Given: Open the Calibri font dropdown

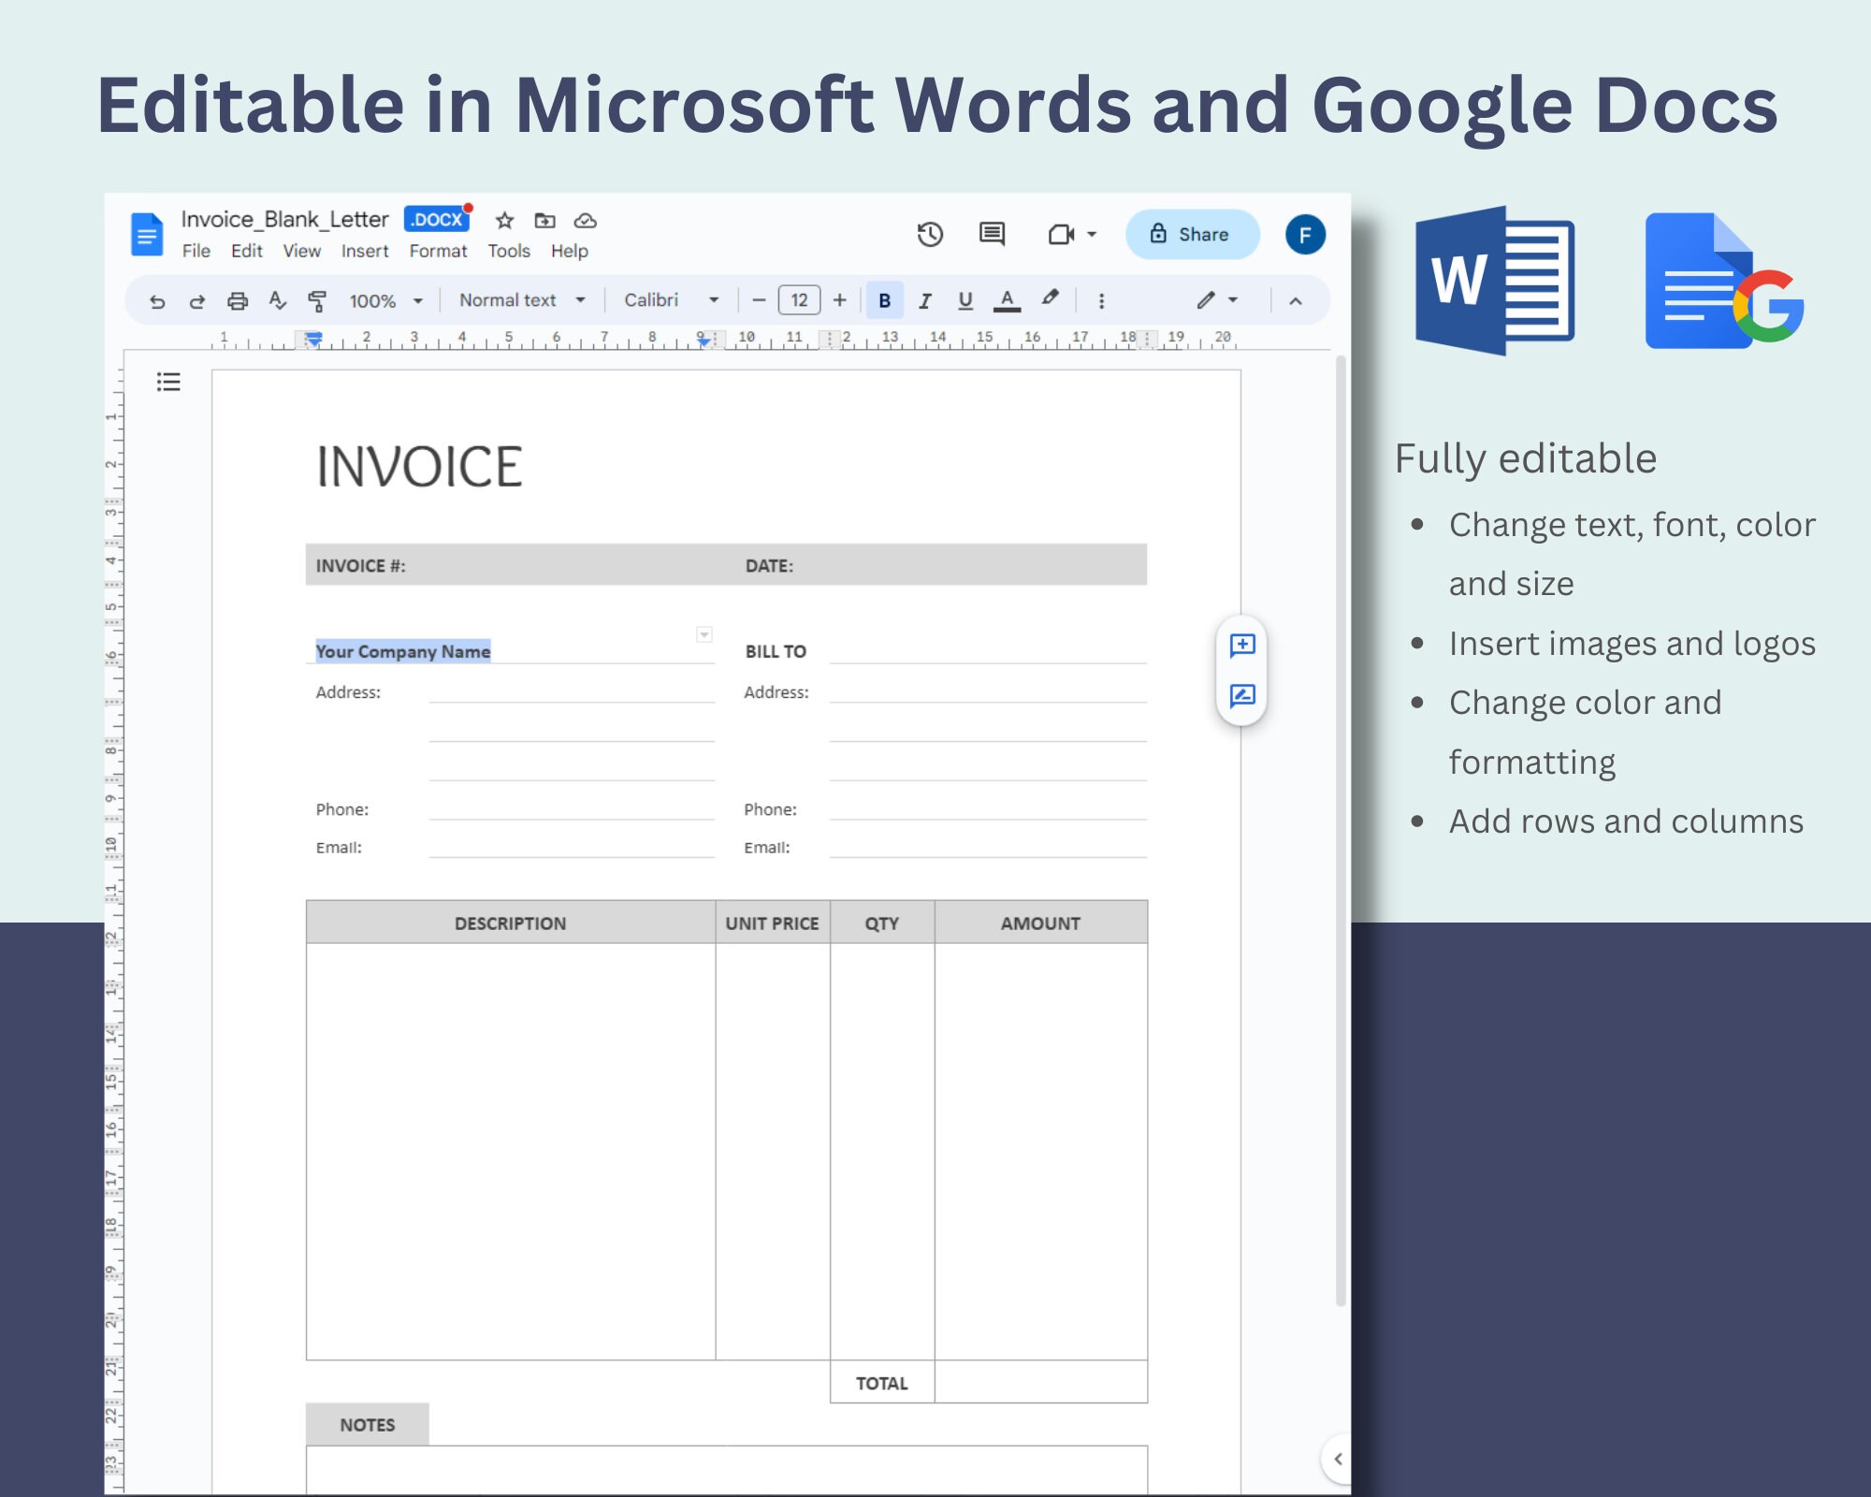Looking at the screenshot, I should 672,300.
